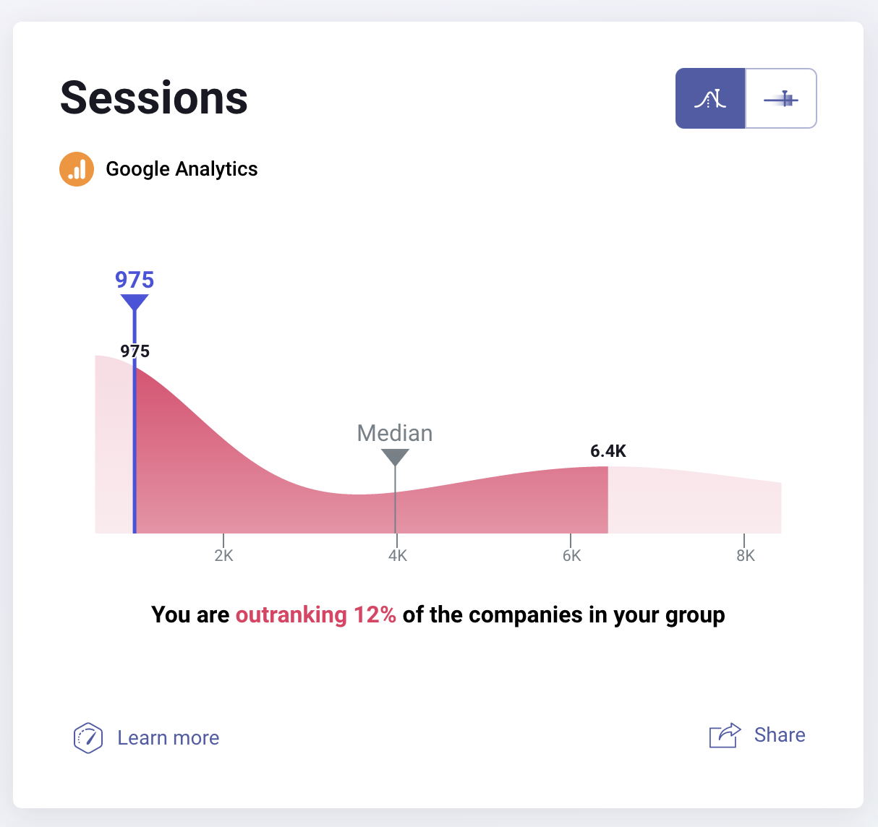Click the Sessions heading
This screenshot has width=878, height=827.
pyautogui.click(x=154, y=98)
